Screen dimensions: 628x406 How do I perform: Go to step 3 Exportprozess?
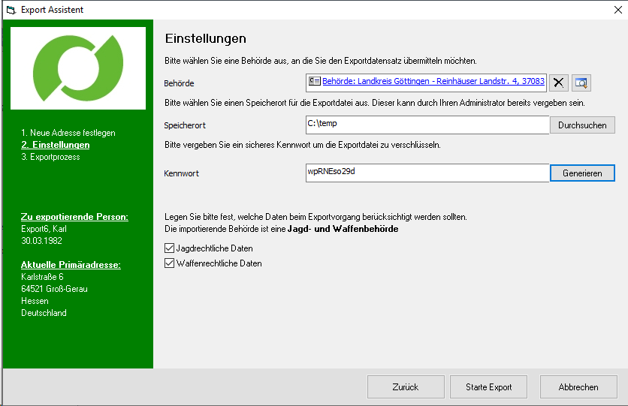tap(50, 157)
